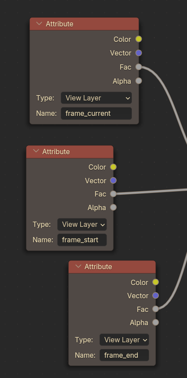Collapse the frame_start Attribute node
Image resolution: width=187 pixels, height=378 pixels.
36,151
